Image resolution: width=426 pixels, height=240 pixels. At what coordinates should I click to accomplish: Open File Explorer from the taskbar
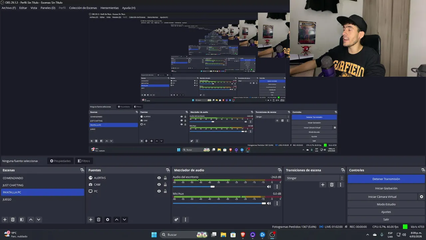pyautogui.click(x=223, y=235)
